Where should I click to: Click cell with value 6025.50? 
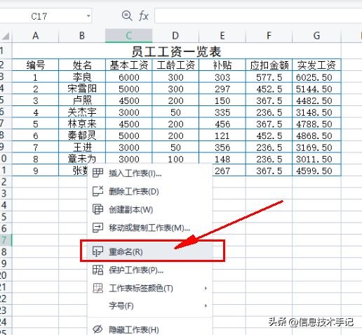[316, 77]
